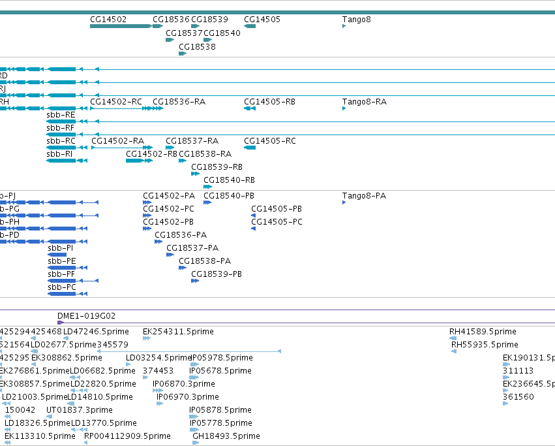Open the 374453 feature label

(x=158, y=371)
